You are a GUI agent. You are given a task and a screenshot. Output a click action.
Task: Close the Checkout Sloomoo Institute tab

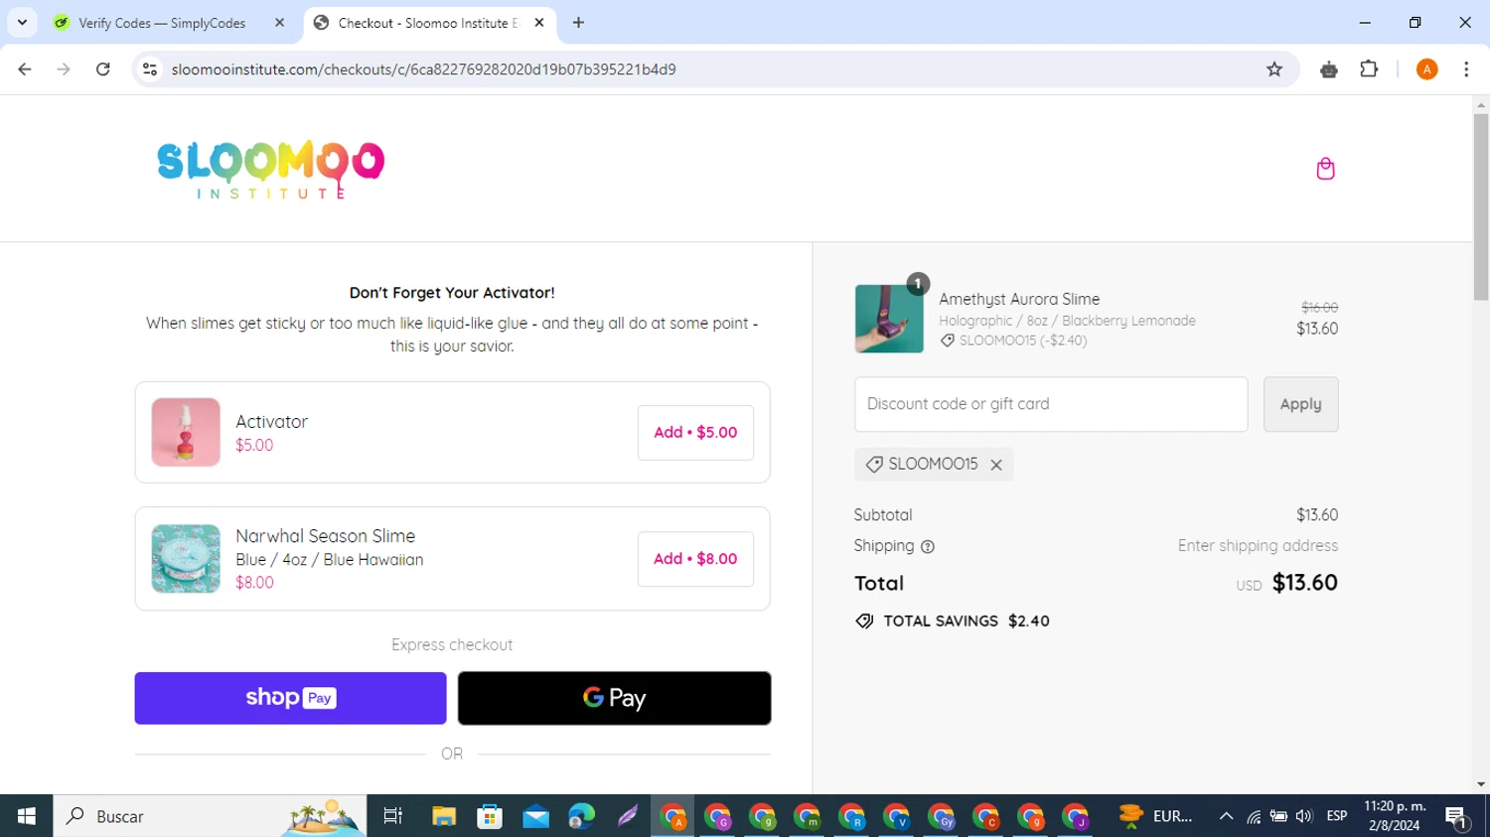(539, 23)
